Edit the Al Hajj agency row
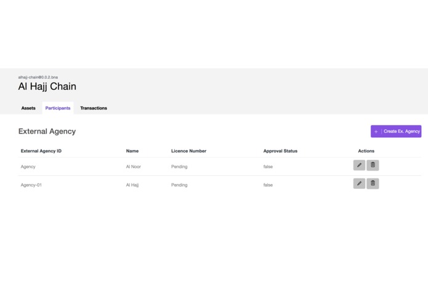Viewport: 428px width, 304px height. pos(359,183)
